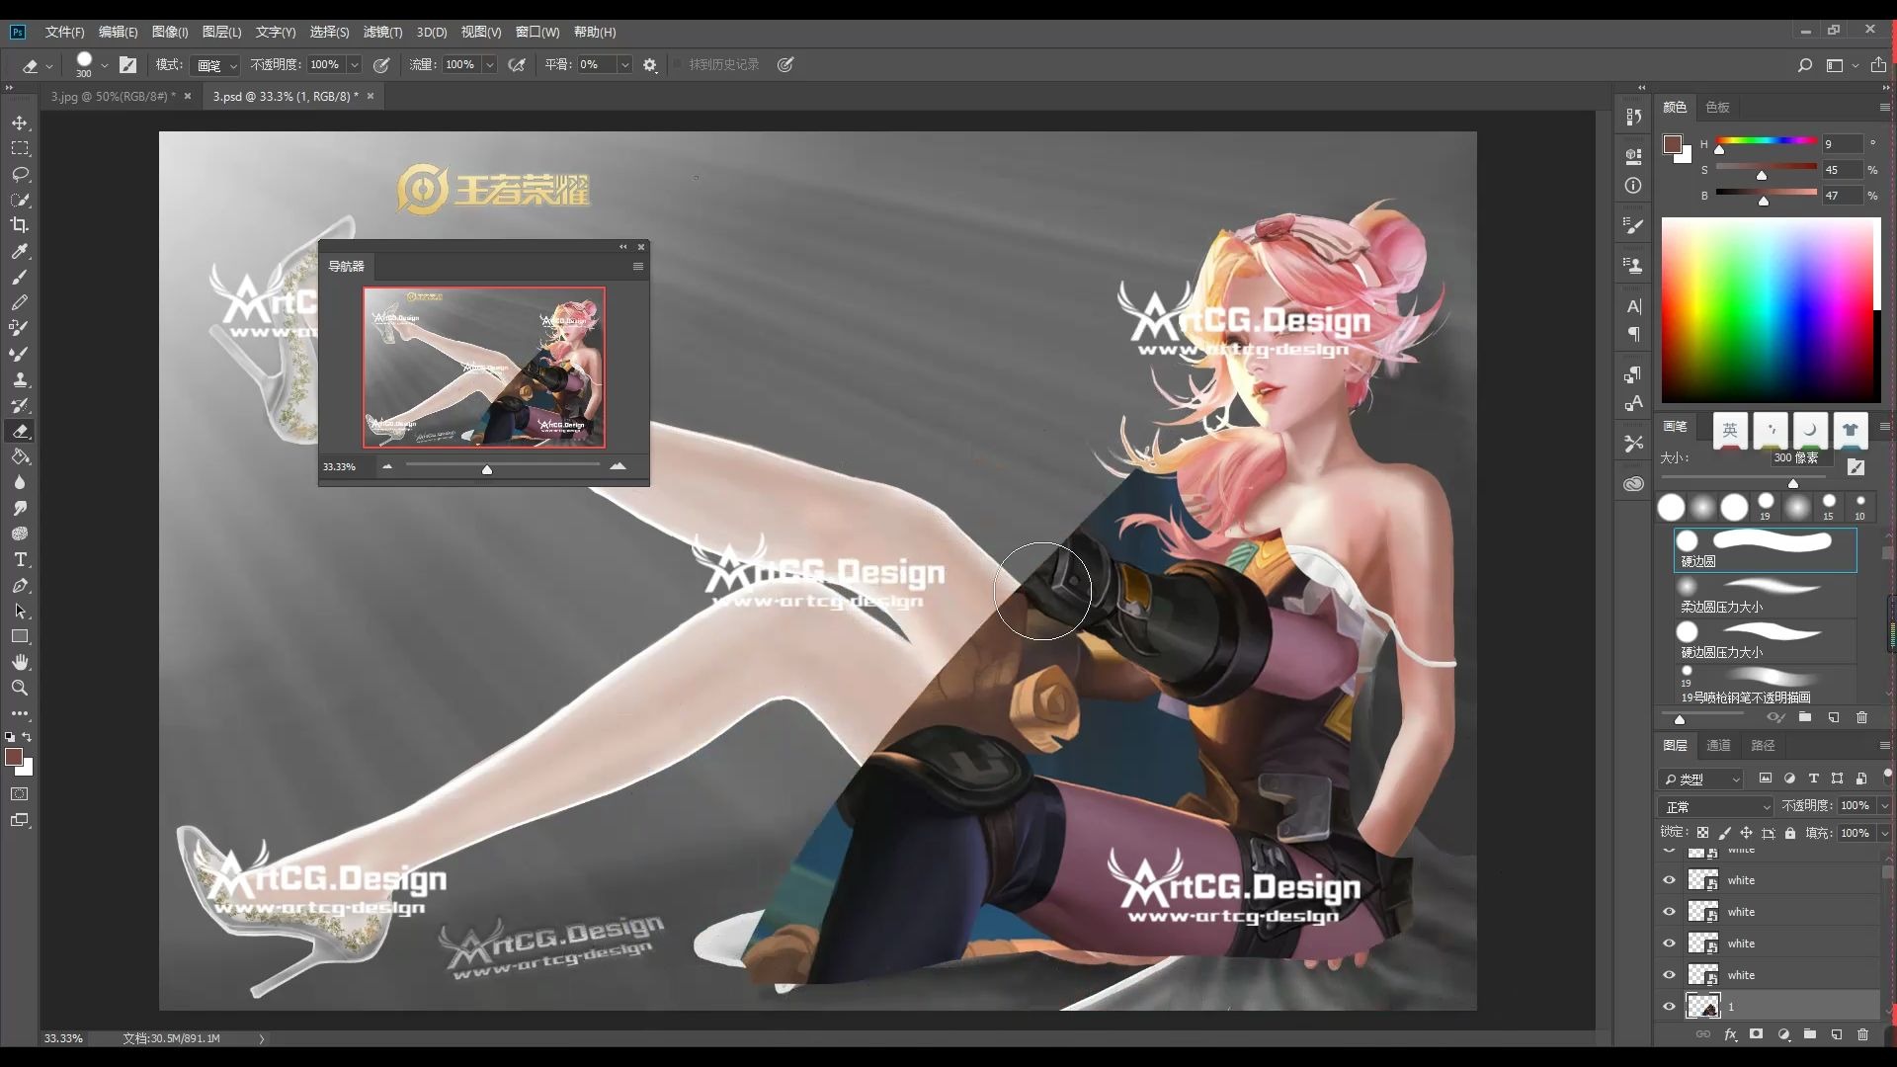Hide layer named 1
The width and height of the screenshot is (1897, 1067).
[1669, 1007]
